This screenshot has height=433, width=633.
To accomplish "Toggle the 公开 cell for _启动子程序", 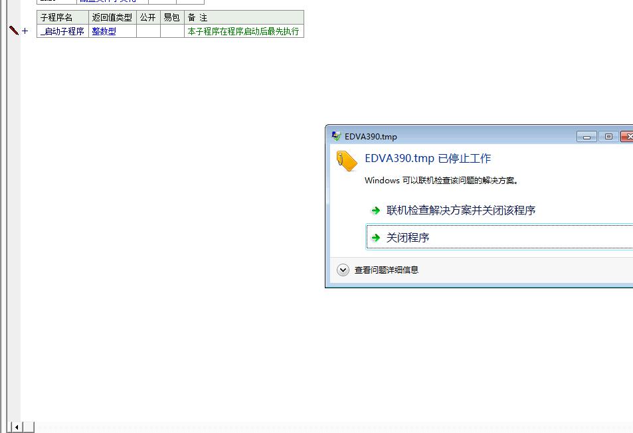I will tap(148, 31).
